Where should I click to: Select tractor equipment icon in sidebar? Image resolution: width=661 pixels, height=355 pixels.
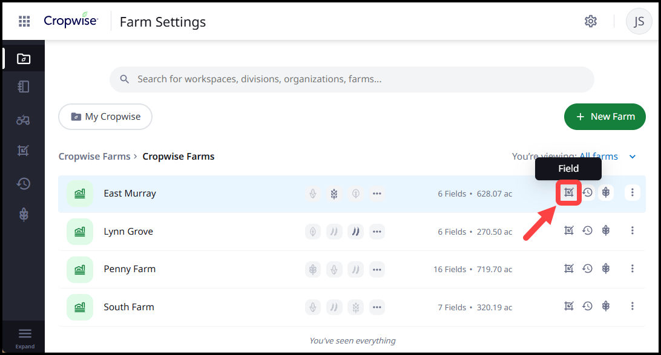(x=23, y=120)
